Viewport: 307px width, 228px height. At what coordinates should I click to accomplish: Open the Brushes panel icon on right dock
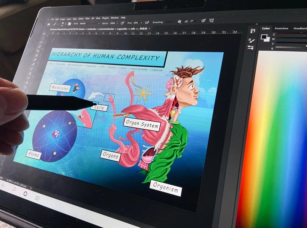pos(250,47)
